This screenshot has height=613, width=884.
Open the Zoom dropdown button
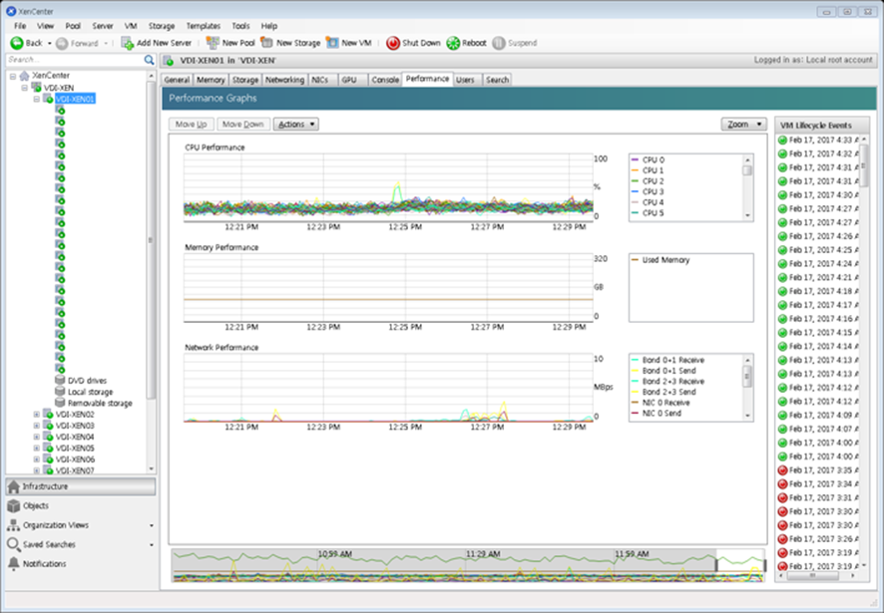[743, 124]
